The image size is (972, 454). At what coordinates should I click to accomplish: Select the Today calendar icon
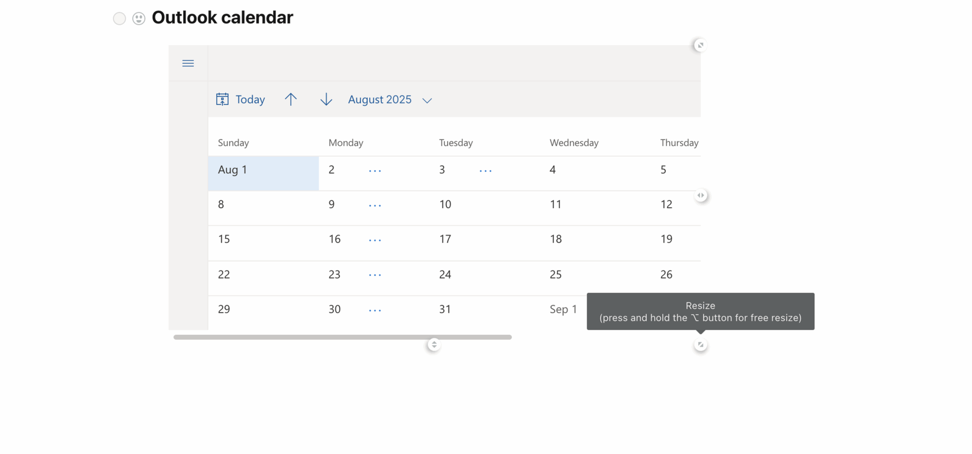pos(222,99)
